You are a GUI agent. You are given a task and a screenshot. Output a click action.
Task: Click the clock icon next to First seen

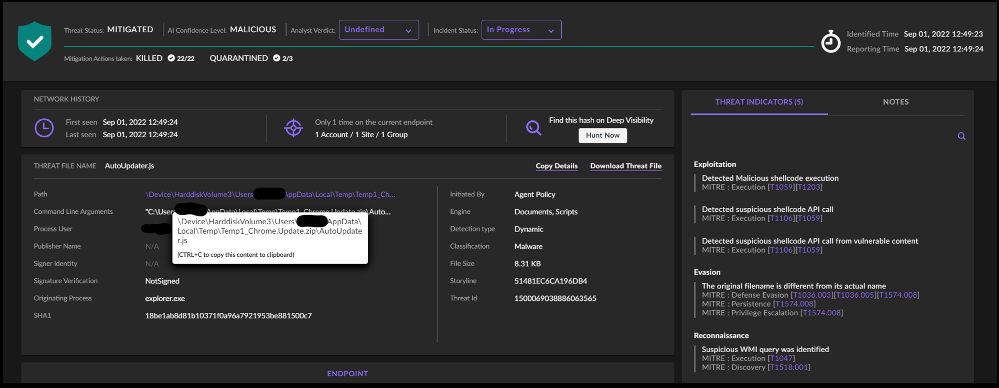pyautogui.click(x=44, y=128)
